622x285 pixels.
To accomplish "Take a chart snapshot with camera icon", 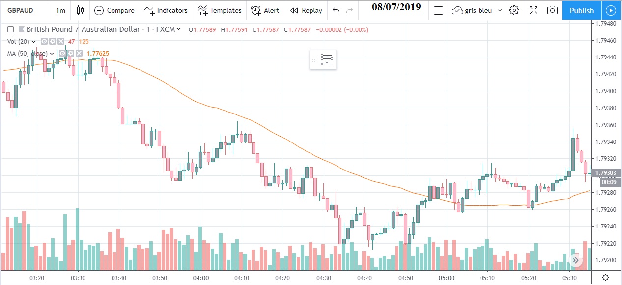I will click(552, 10).
